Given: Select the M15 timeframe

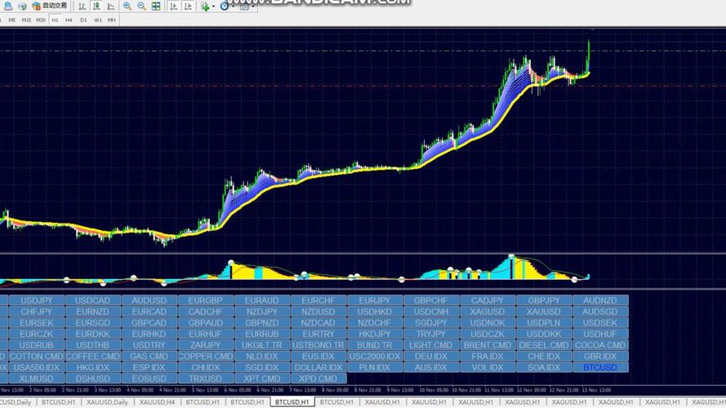Looking at the screenshot, I should pos(26,20).
